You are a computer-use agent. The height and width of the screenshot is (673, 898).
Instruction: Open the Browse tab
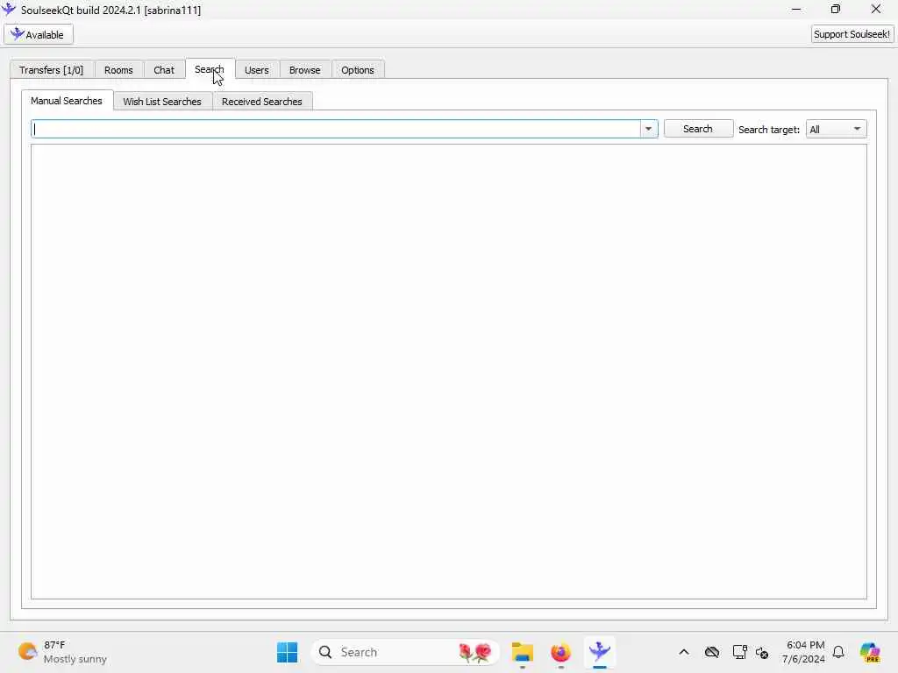click(x=304, y=70)
